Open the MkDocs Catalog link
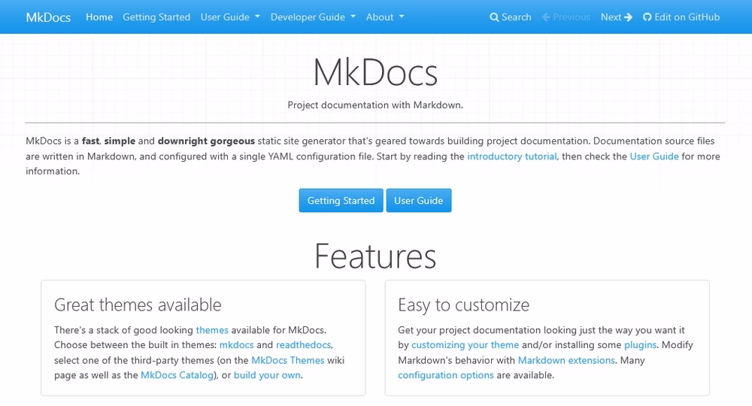This screenshot has height=406, width=752. (177, 375)
